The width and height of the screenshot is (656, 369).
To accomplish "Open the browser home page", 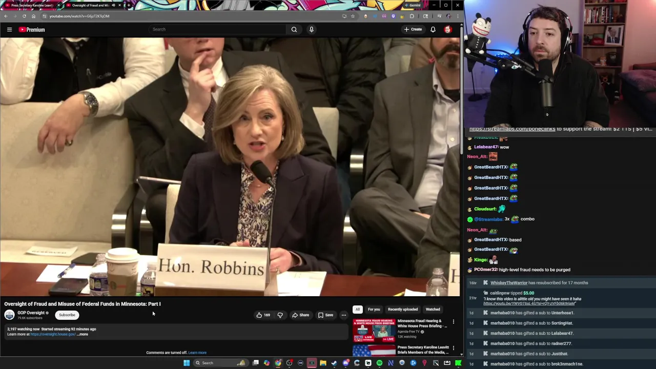I will pos(33,16).
